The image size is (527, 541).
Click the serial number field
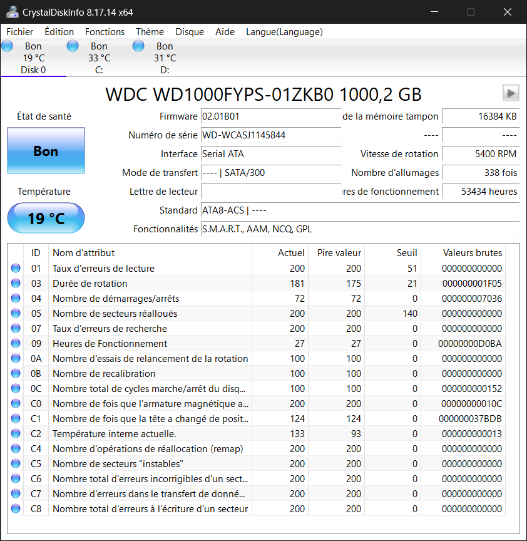tap(270, 135)
